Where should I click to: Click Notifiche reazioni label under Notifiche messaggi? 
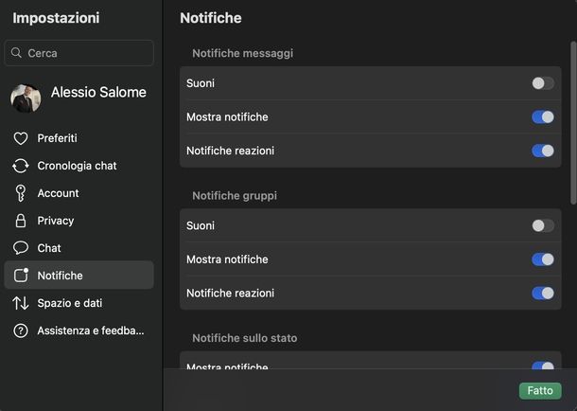coord(230,151)
